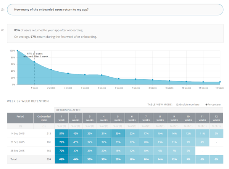This screenshot has height=169, width=229.
Task: Click the Period column header
Action: point(20,118)
